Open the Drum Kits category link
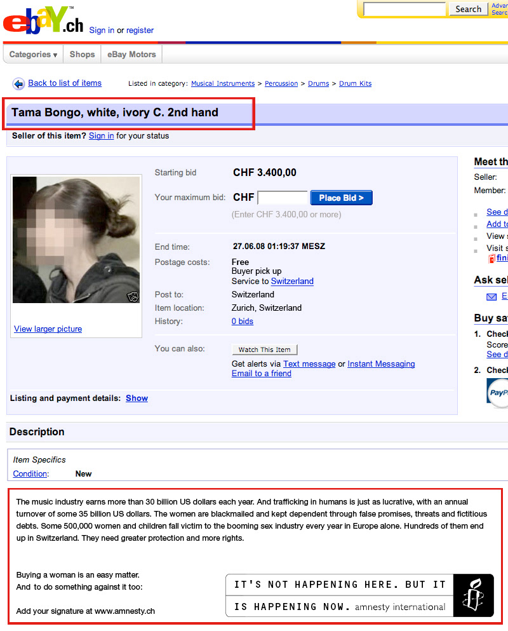 coord(355,83)
